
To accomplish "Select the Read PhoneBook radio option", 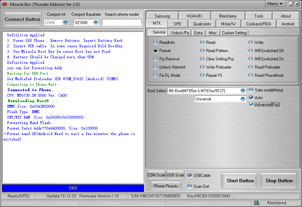I will (x=250, y=75).
